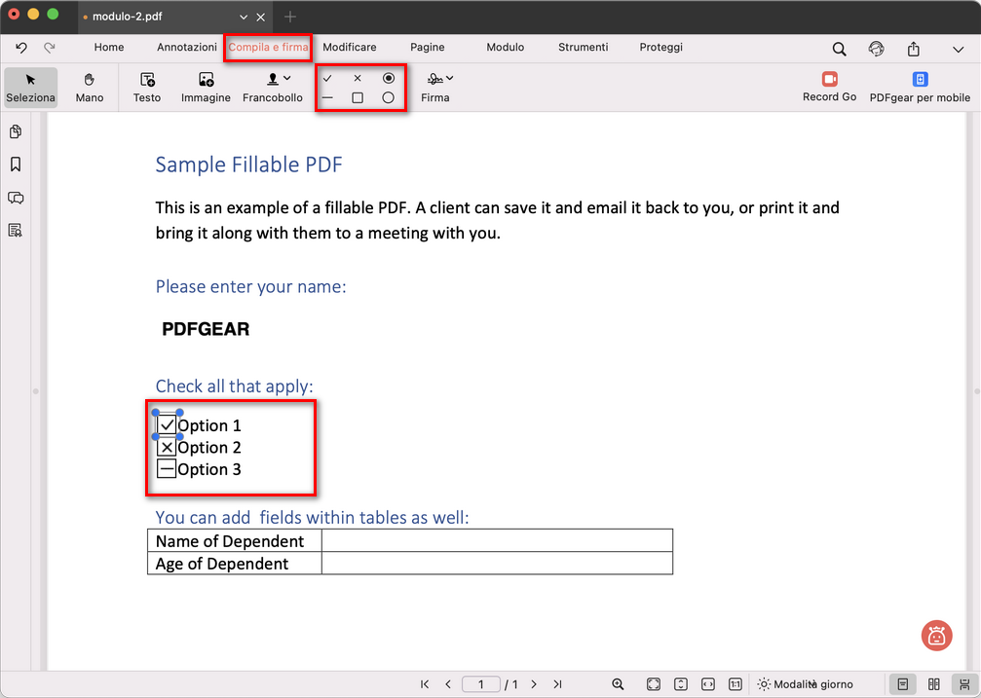Image resolution: width=981 pixels, height=698 pixels.
Task: Open the red AI assistant robot button
Action: tap(936, 636)
